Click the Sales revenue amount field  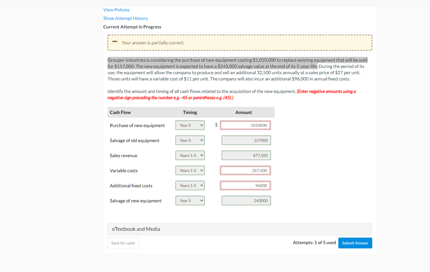point(246,155)
